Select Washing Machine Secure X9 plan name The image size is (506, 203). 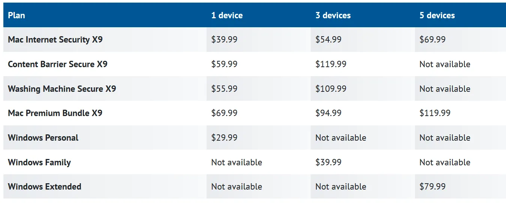(62, 89)
